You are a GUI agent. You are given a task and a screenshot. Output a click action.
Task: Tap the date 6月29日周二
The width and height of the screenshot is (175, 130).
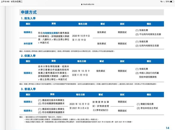click(17, 2)
